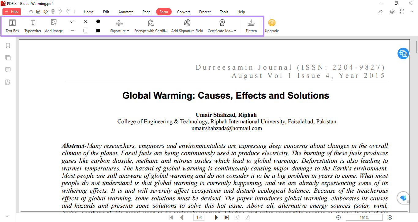This screenshot has width=418, height=222.
Task: Select the cross mark form symbol
Action: point(85,21)
